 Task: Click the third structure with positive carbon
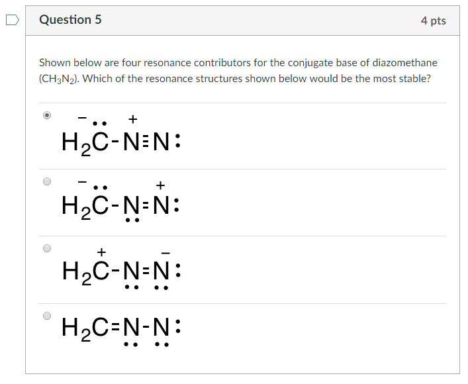(121, 269)
